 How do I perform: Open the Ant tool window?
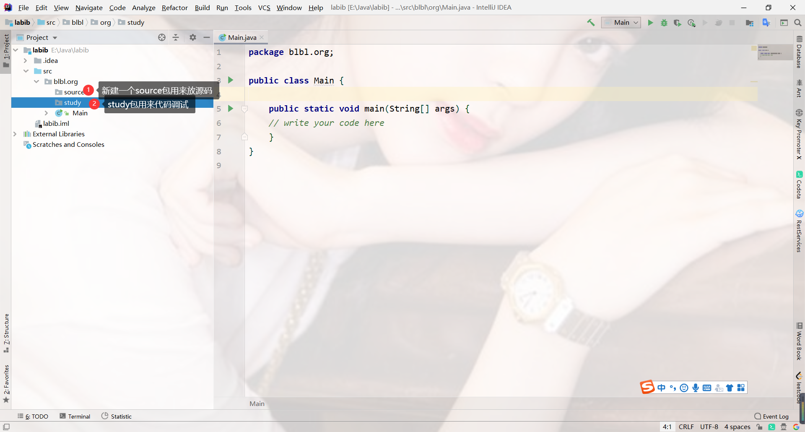[x=799, y=88]
